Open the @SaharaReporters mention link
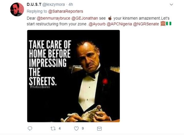This screenshot has width=184, height=136. (66, 11)
